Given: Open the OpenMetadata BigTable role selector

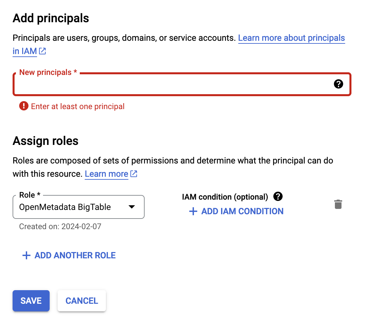Looking at the screenshot, I should click(x=78, y=207).
